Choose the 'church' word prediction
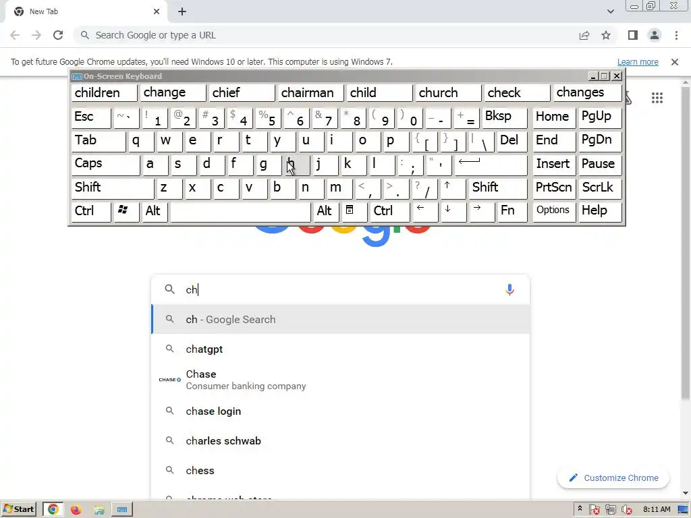691x518 pixels. pos(448,93)
